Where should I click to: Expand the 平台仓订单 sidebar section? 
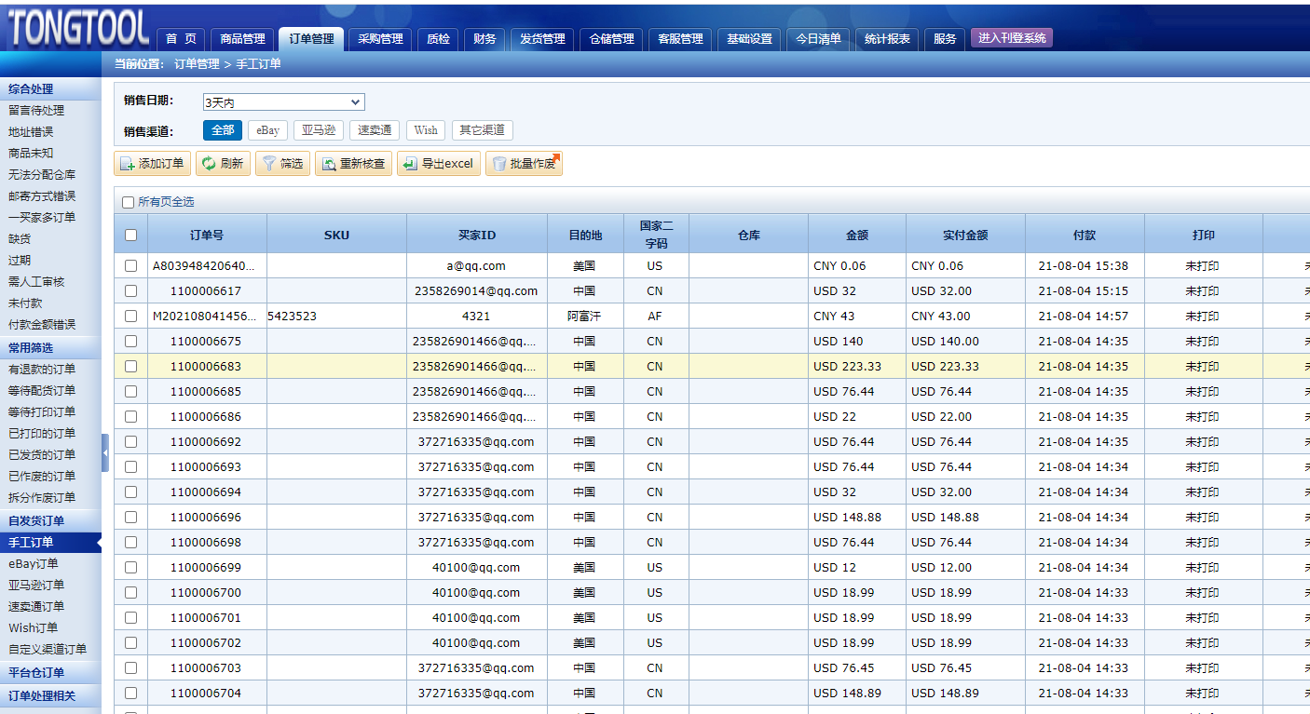[50, 672]
